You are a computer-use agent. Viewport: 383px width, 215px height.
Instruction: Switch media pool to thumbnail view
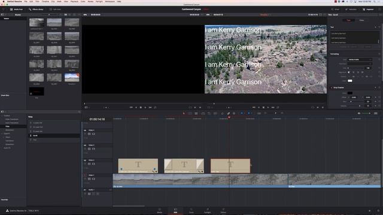click(x=66, y=14)
